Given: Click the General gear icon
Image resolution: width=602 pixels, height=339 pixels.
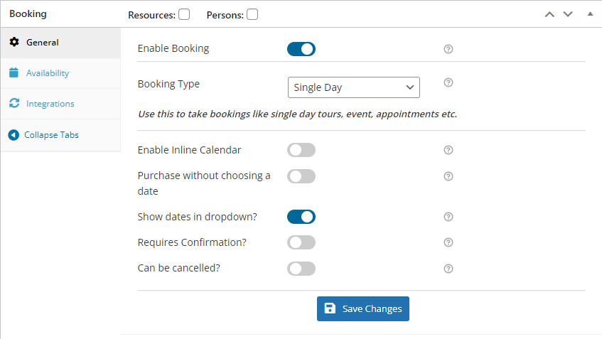Looking at the screenshot, I should (14, 42).
